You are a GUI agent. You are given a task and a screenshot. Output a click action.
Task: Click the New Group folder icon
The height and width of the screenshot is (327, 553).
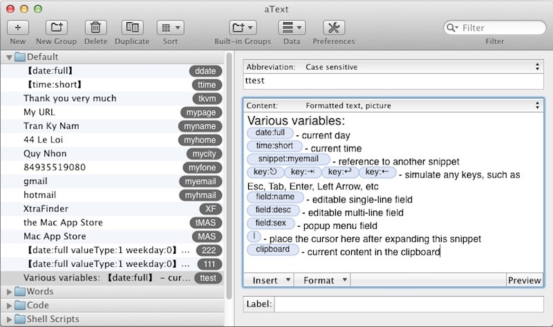[56, 28]
